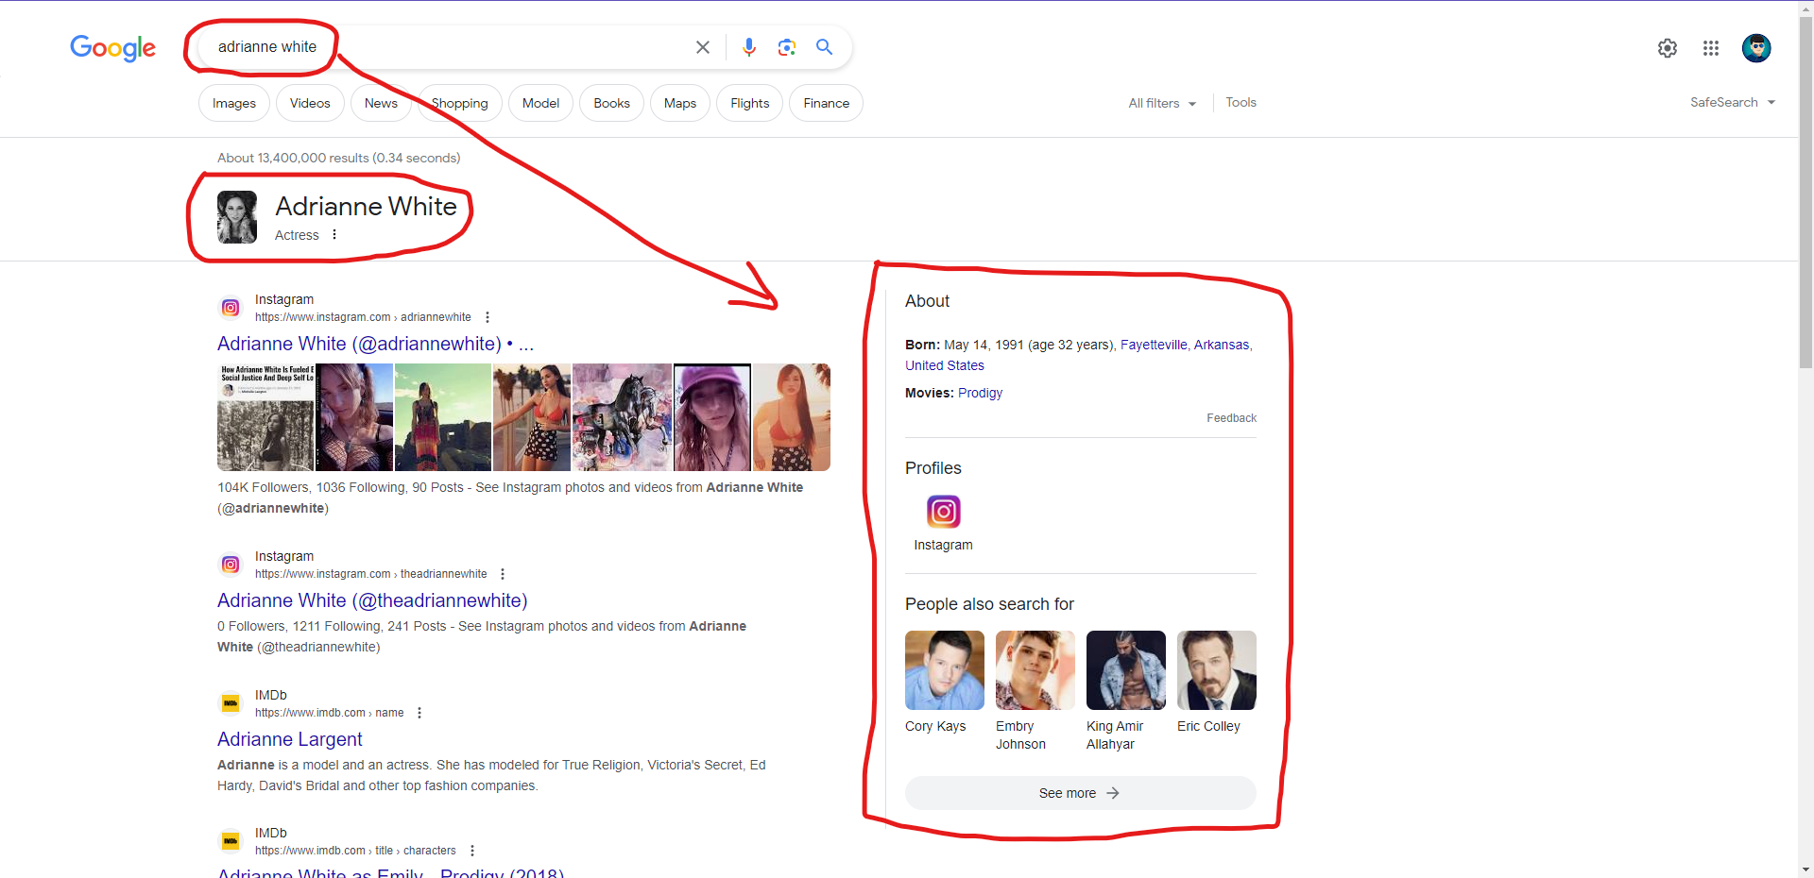Open options dots for theadriannewhite Instagram result
This screenshot has width=1814, height=878.
(503, 574)
